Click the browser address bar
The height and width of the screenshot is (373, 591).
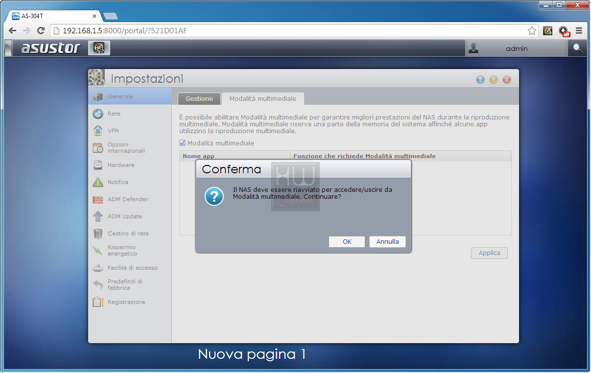coord(294,31)
